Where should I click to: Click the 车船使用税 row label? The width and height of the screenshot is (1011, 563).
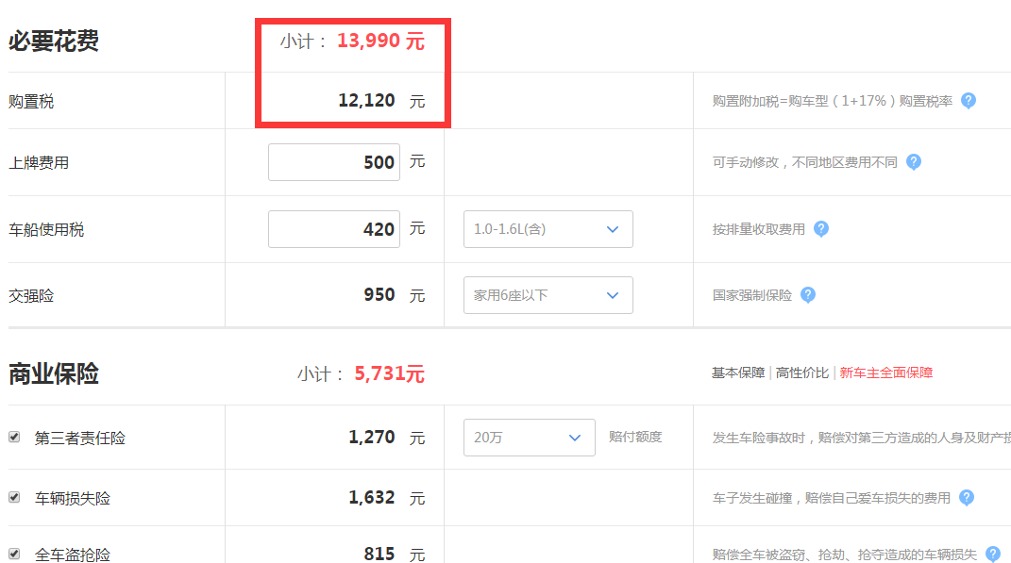click(x=45, y=229)
